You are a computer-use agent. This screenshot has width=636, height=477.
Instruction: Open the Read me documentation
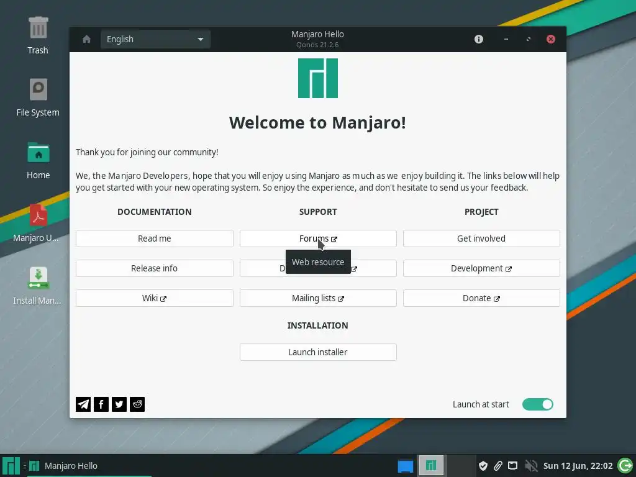pos(154,238)
